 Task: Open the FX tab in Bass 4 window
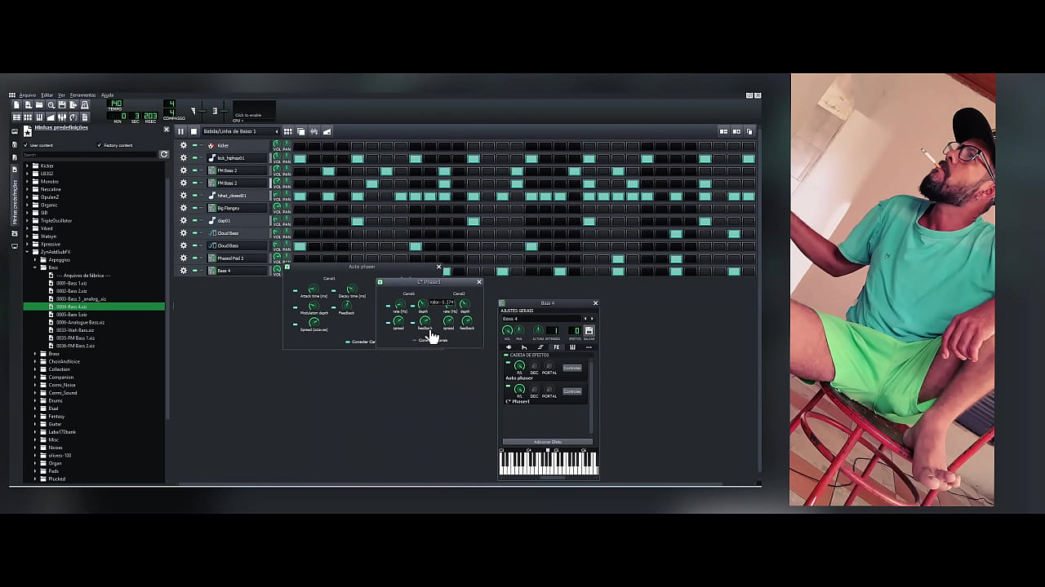tap(557, 347)
